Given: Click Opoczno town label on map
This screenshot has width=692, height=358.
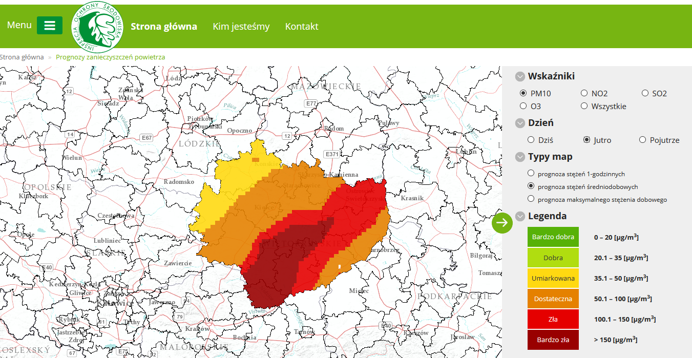Looking at the screenshot, I should 240,131.
